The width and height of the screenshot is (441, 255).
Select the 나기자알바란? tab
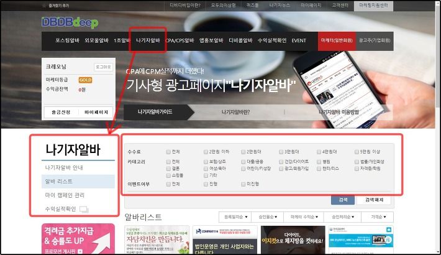click(x=235, y=112)
